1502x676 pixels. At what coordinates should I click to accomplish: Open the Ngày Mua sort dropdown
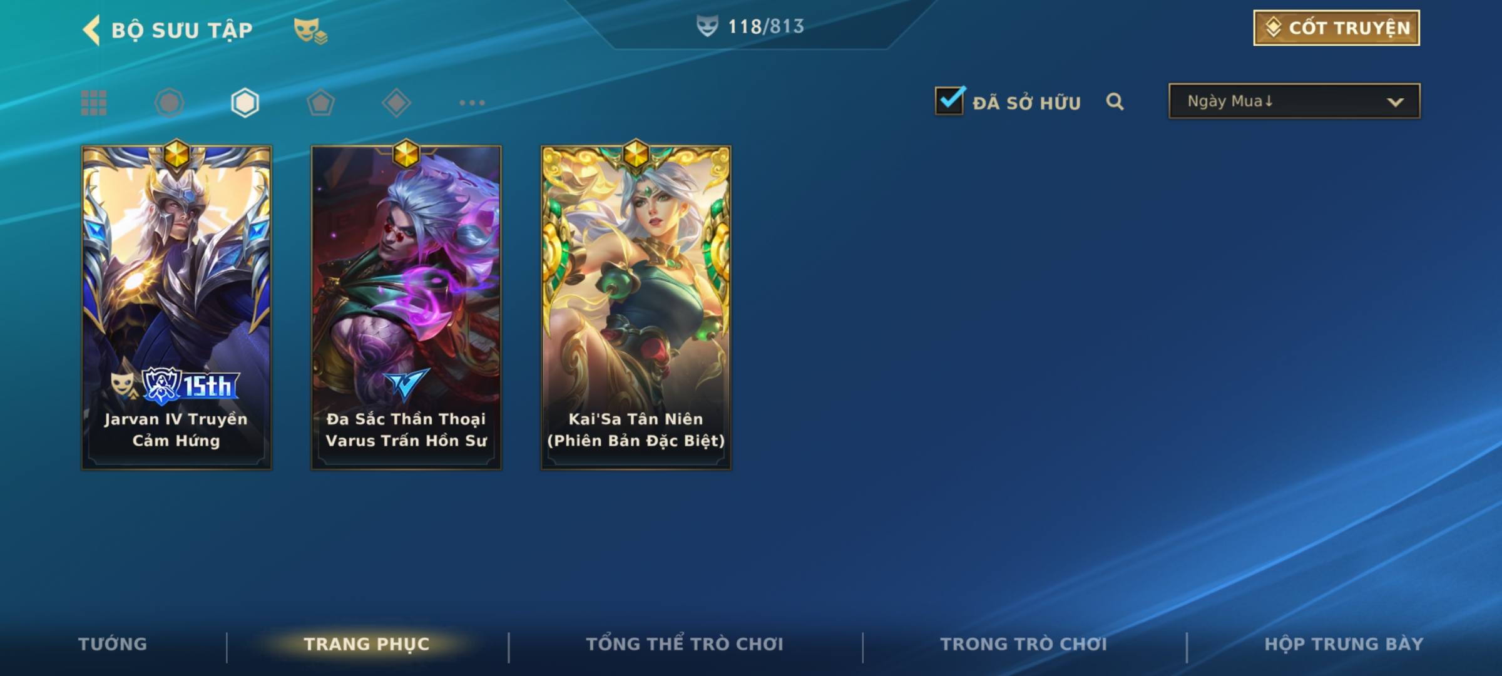click(x=1294, y=101)
